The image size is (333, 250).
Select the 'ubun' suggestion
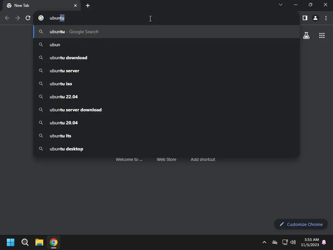[x=167, y=45]
